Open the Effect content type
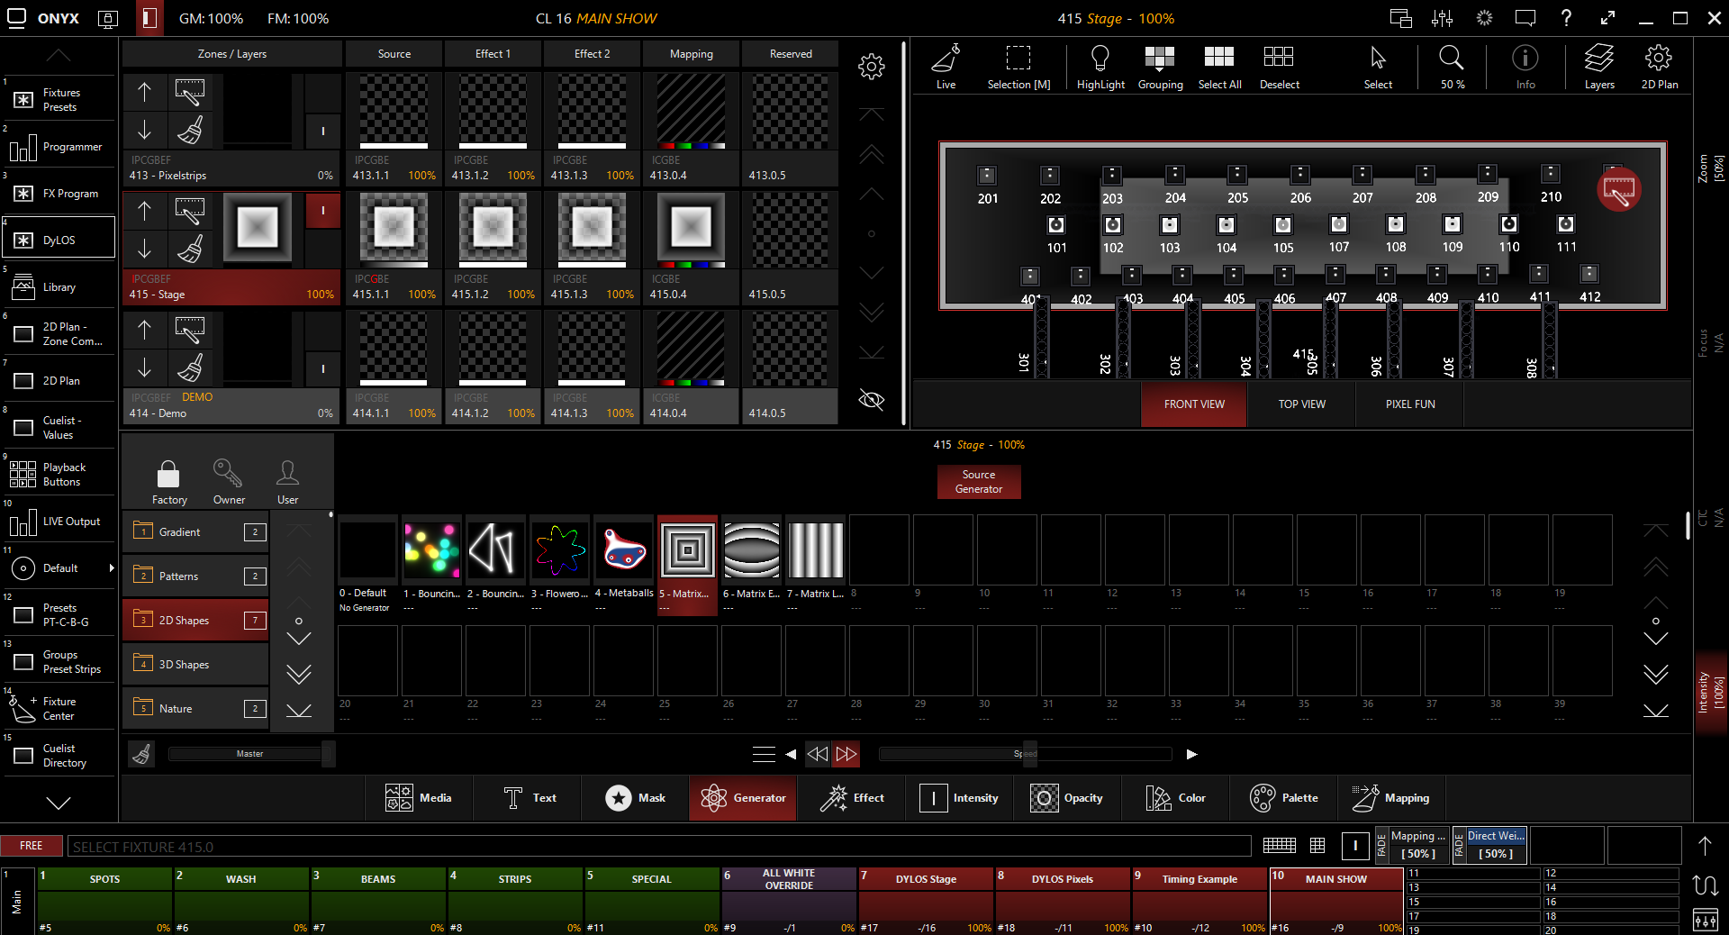The width and height of the screenshot is (1729, 935). coord(851,797)
